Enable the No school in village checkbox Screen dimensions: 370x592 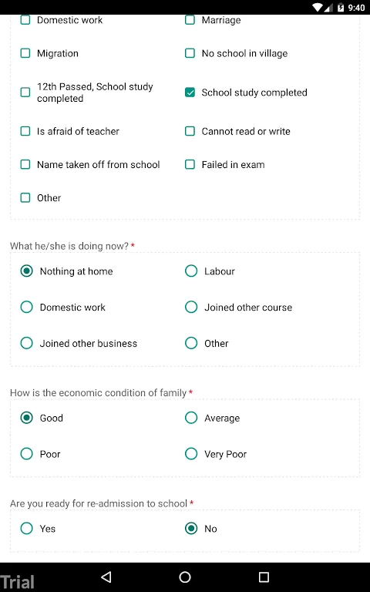[190, 53]
